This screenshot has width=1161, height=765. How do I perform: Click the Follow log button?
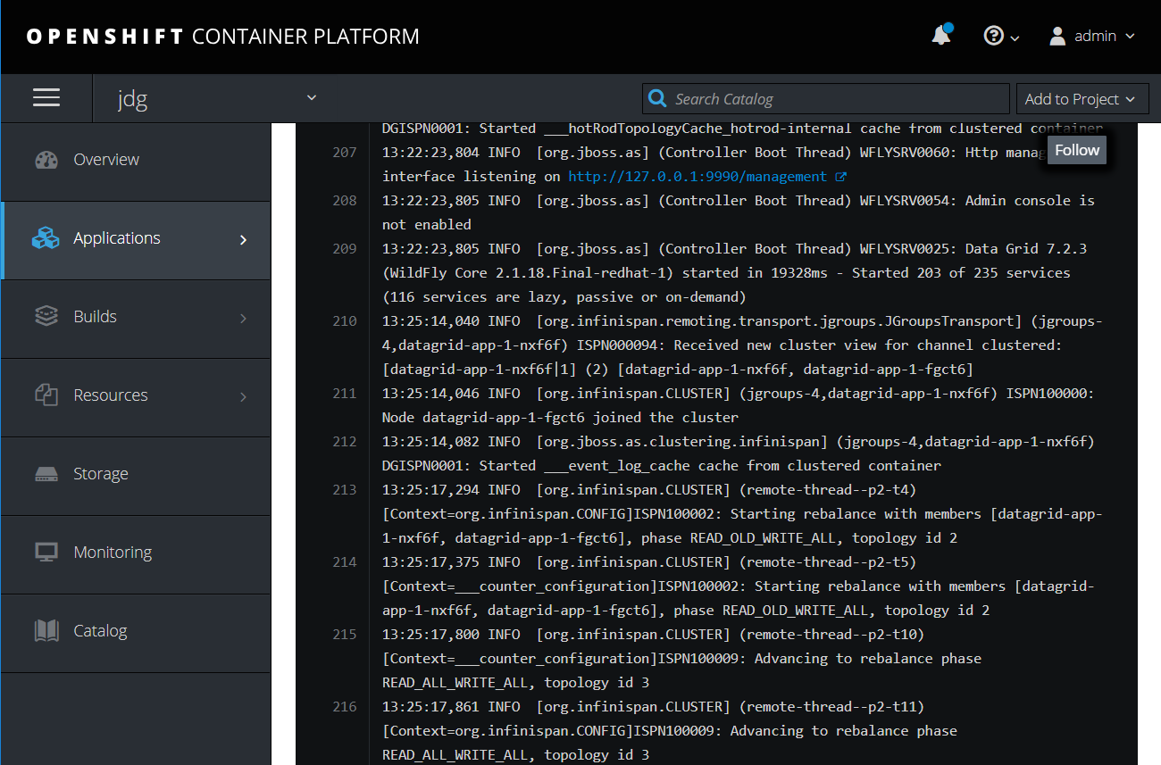pyautogui.click(x=1077, y=150)
